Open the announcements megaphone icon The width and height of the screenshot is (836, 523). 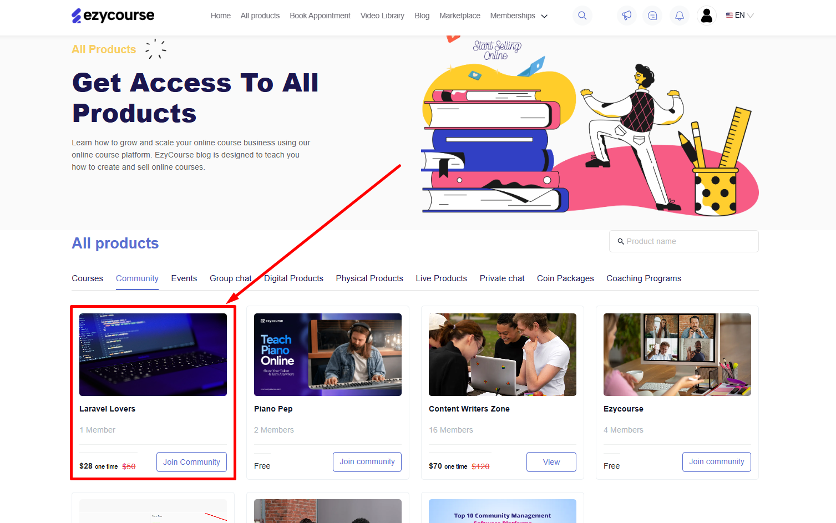click(x=626, y=16)
